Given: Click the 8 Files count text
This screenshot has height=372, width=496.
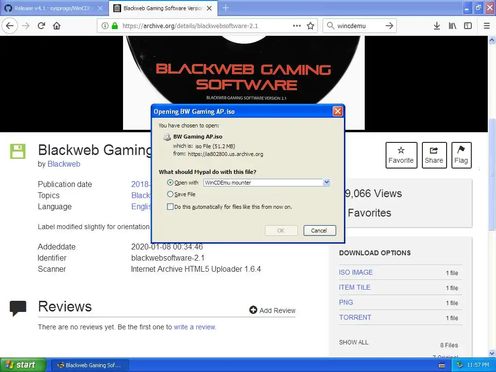Looking at the screenshot, I should (449, 345).
